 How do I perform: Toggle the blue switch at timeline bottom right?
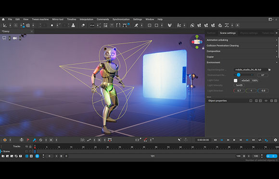tap(272, 156)
